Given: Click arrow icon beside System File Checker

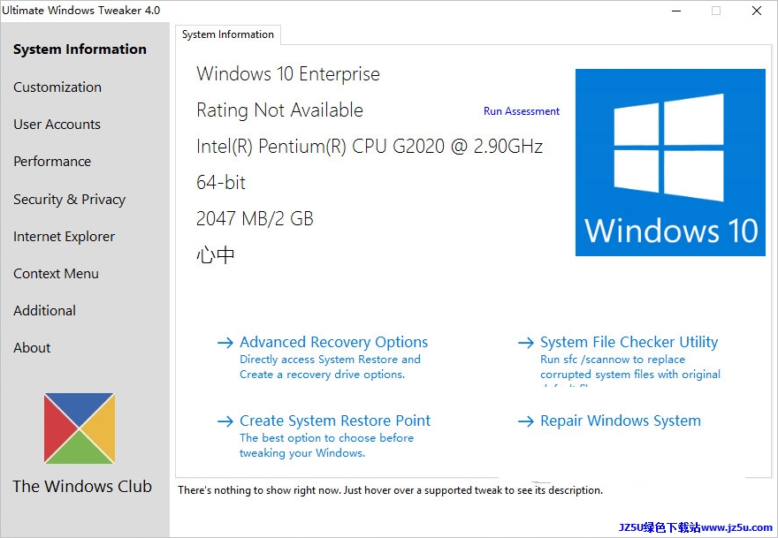Looking at the screenshot, I should 525,343.
